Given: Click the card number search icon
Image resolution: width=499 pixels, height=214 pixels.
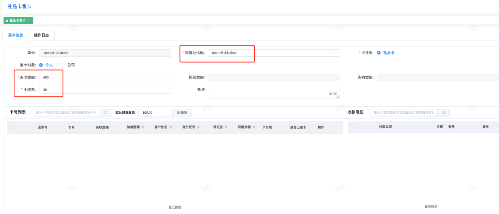Looking at the screenshot, I should point(105,113).
